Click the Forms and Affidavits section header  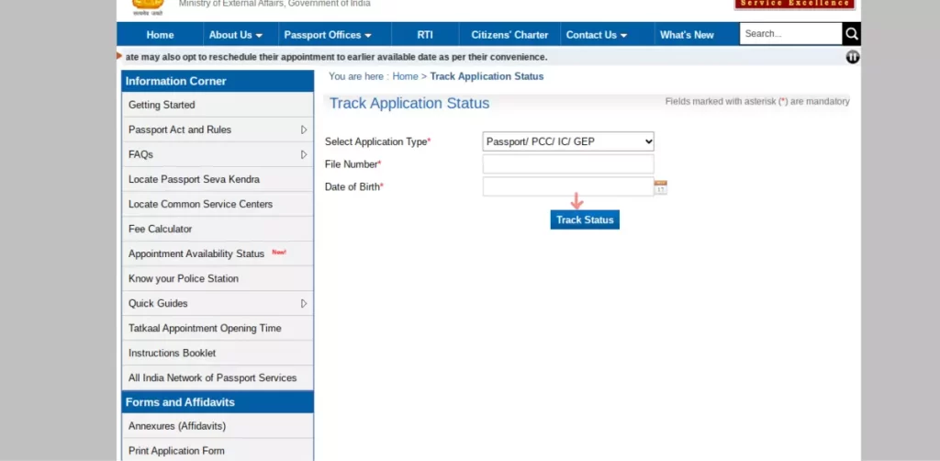tap(218, 401)
